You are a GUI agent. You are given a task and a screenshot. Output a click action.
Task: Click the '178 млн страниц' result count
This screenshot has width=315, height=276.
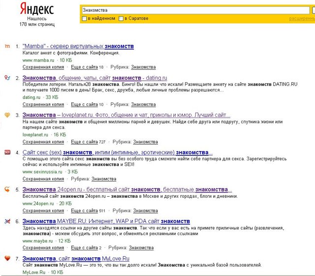(37, 24)
